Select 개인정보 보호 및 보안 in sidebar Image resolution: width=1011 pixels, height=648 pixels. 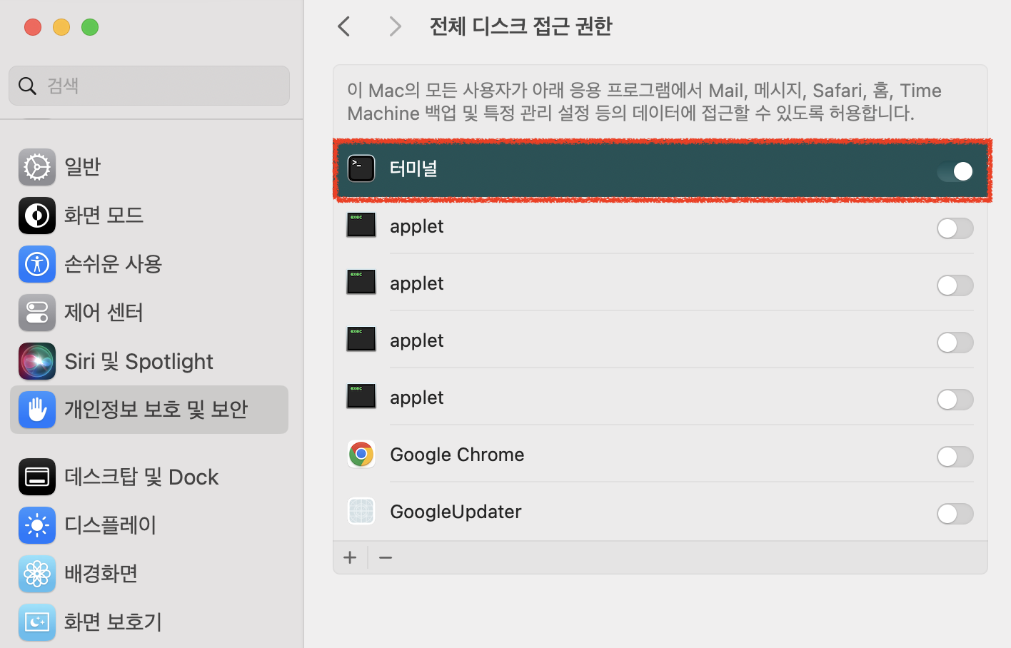pyautogui.click(x=149, y=410)
